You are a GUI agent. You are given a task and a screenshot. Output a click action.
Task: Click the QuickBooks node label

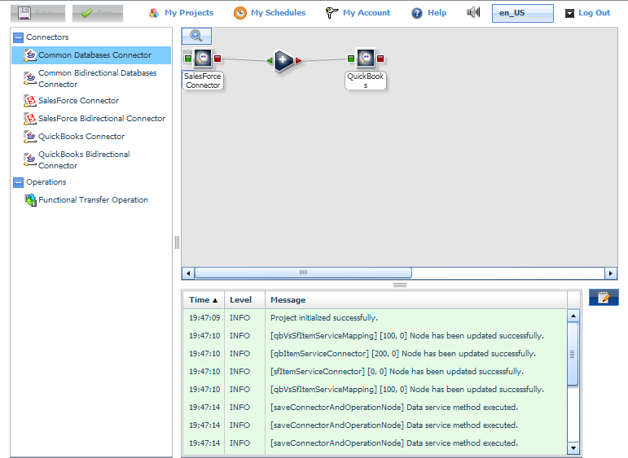(366, 81)
